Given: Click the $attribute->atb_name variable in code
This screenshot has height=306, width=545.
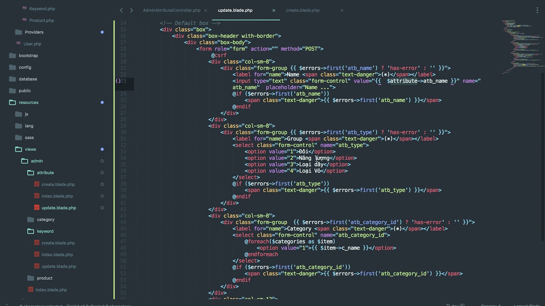Looking at the screenshot, I should 417,81.
